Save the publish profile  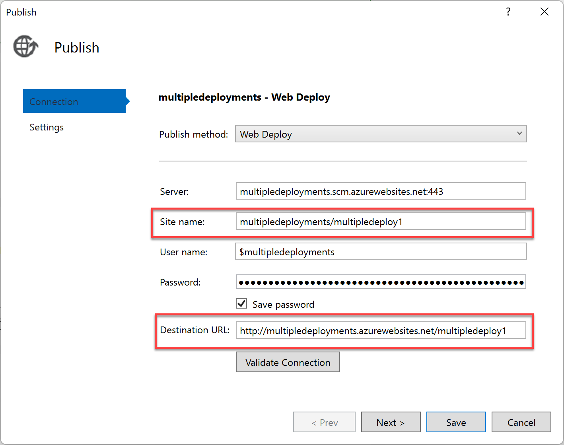pyautogui.click(x=456, y=422)
